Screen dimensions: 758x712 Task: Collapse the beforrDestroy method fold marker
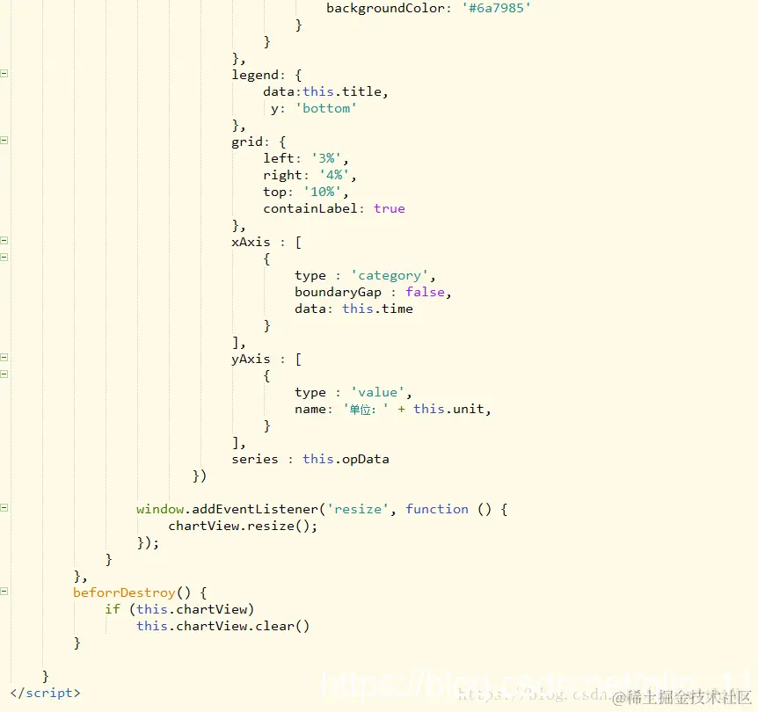click(4, 591)
